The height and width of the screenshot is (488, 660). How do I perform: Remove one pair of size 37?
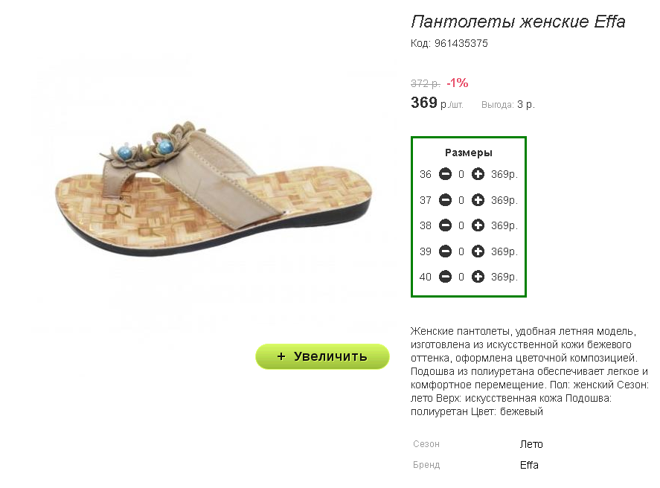[445, 200]
